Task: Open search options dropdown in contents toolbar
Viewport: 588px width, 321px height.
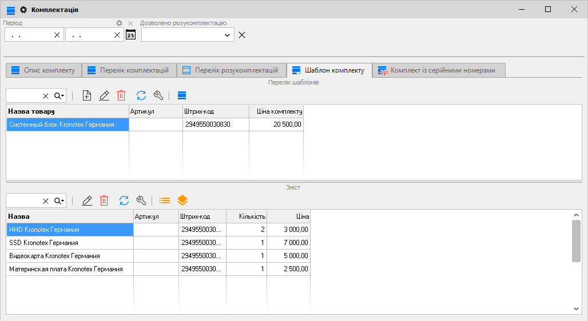Action: tap(59, 200)
